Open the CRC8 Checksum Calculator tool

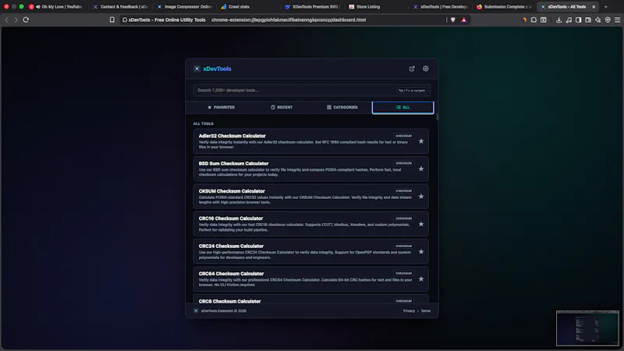click(x=310, y=300)
